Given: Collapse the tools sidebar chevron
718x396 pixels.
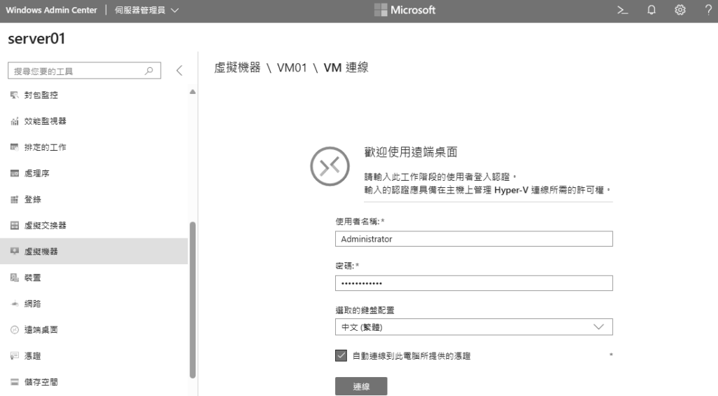Looking at the screenshot, I should pyautogui.click(x=179, y=71).
